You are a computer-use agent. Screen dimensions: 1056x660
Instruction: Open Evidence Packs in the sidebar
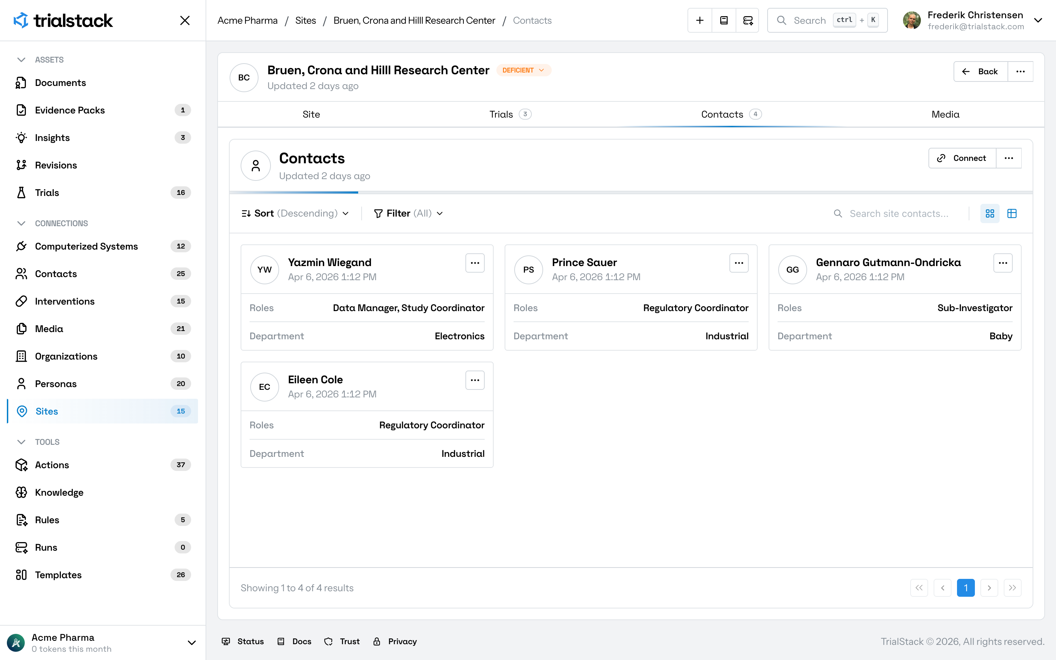[102, 110]
